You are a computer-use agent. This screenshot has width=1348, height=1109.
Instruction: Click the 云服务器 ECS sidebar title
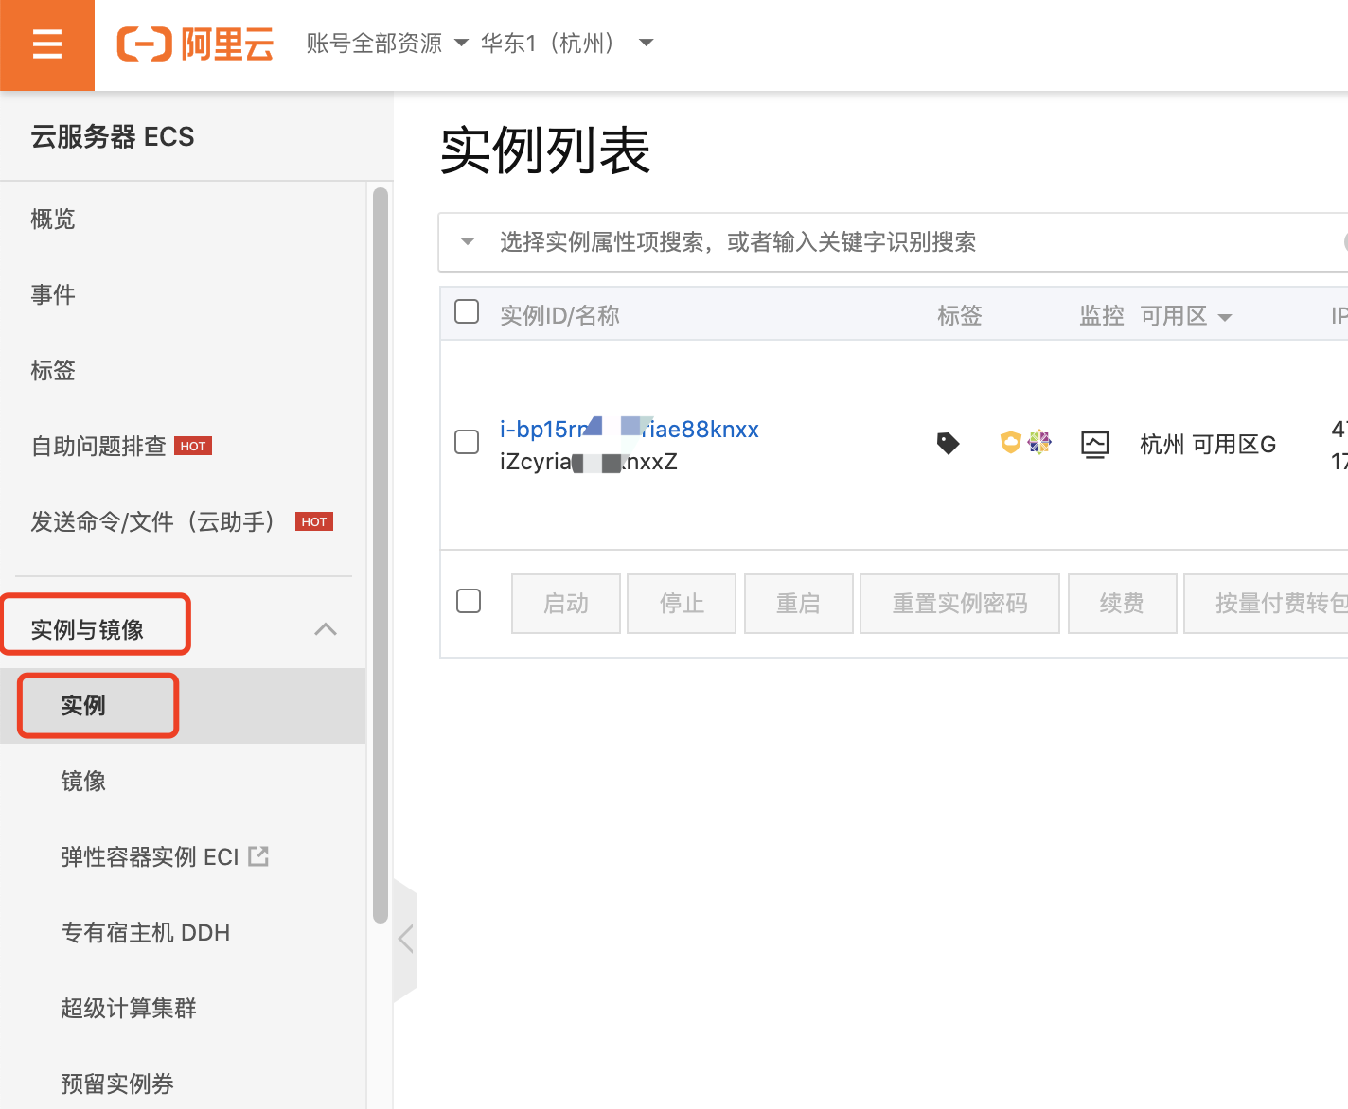tap(113, 137)
